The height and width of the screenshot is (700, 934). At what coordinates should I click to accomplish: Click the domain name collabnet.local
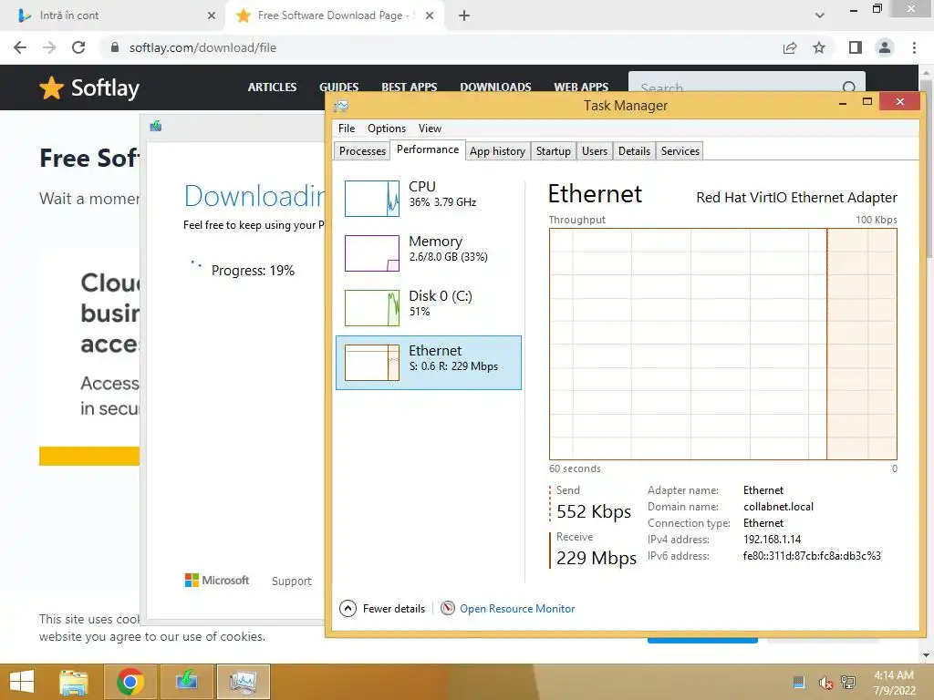[x=778, y=507]
